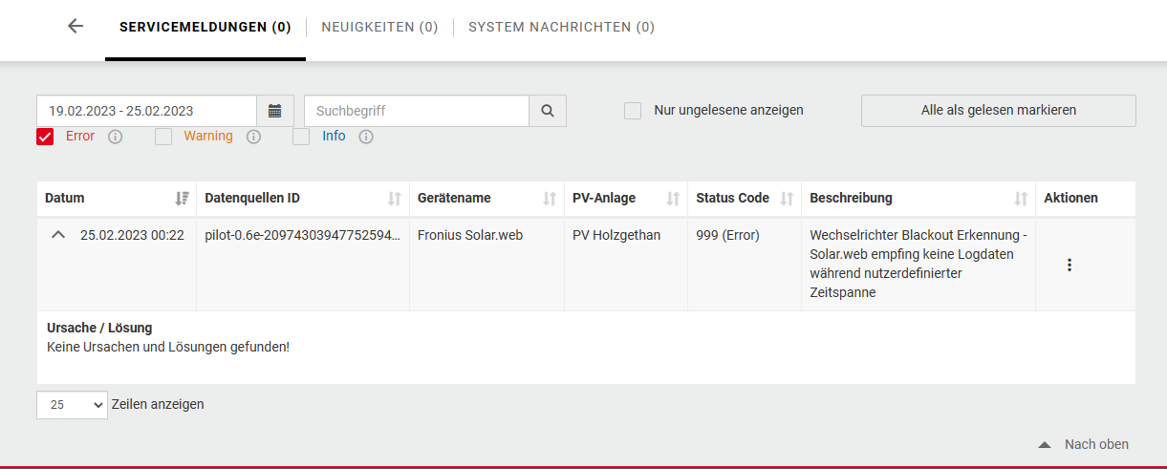Click the magnifier search icon
Viewport: 1167px width, 469px height.
(548, 111)
